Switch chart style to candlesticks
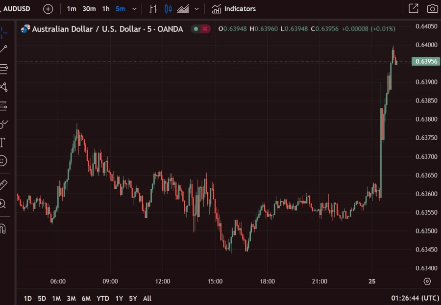The image size is (441, 305). pyautogui.click(x=169, y=9)
